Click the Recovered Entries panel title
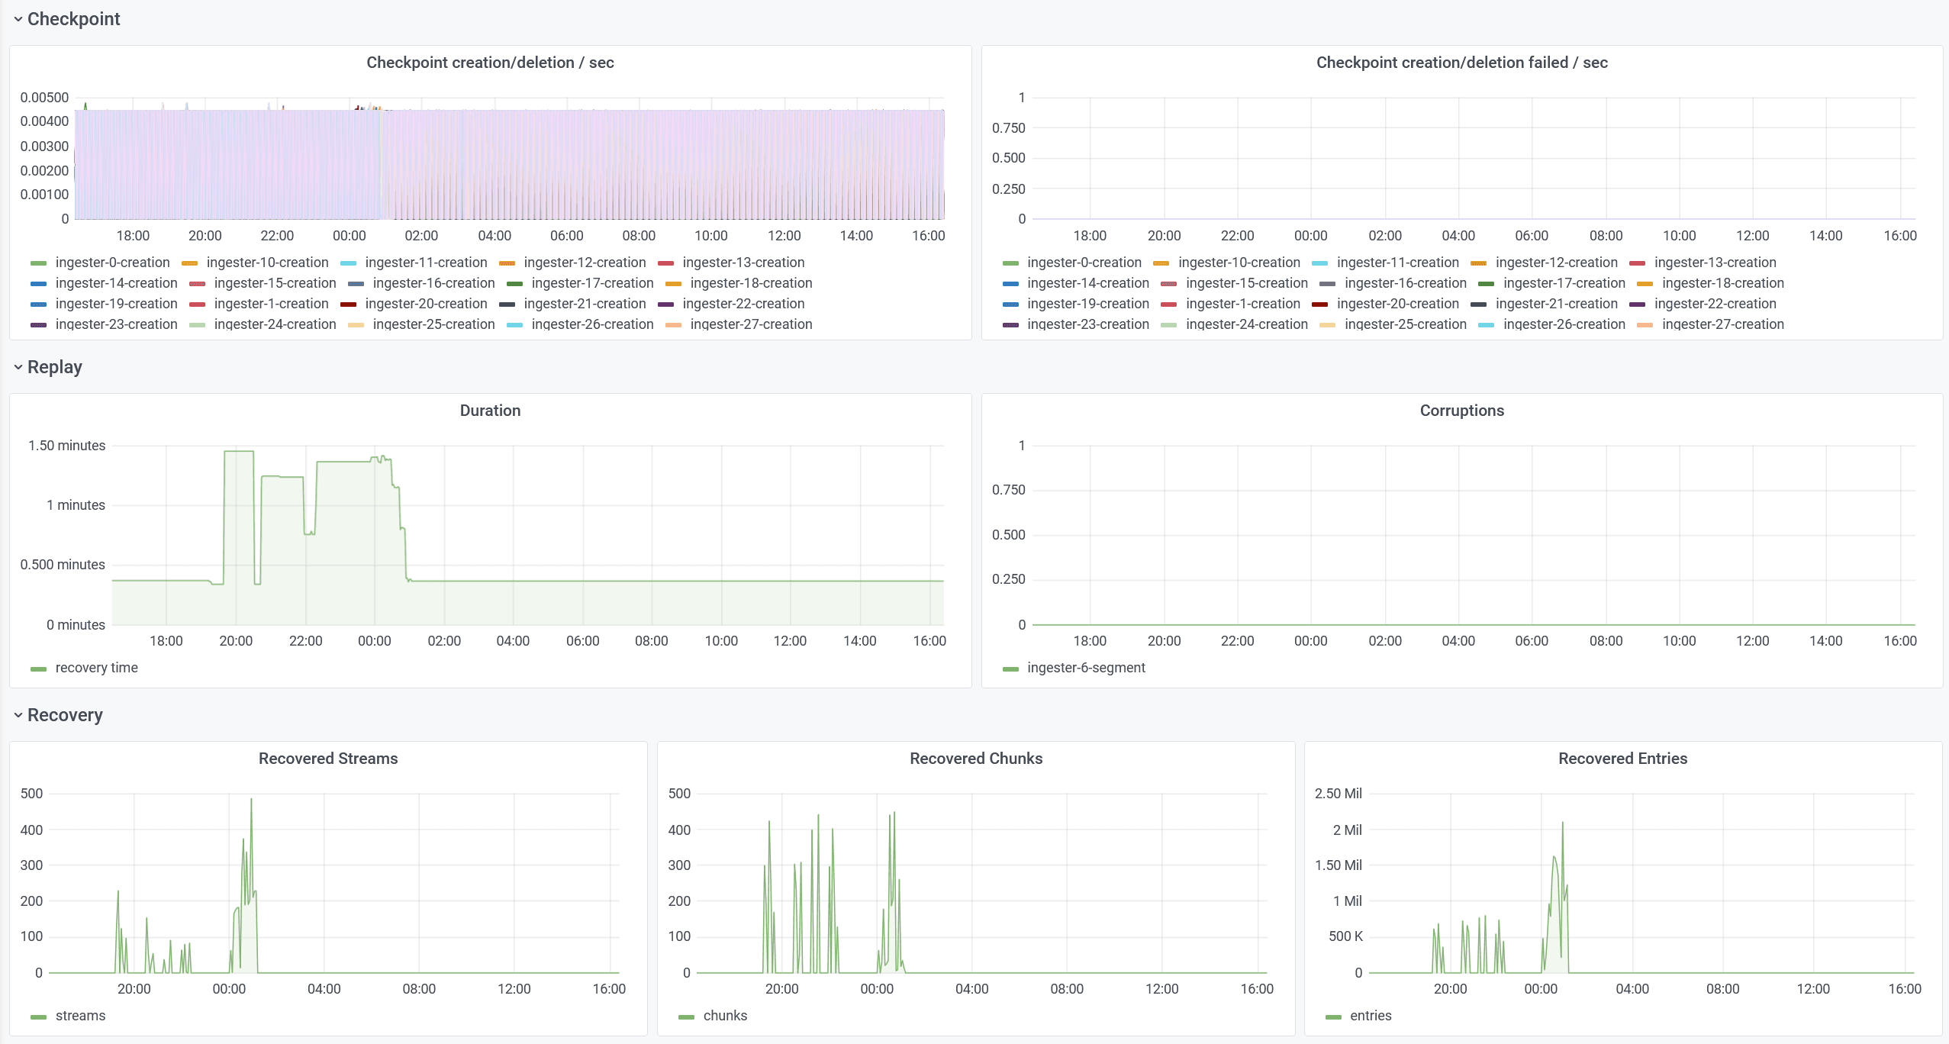Image resolution: width=1949 pixels, height=1044 pixels. click(1622, 759)
